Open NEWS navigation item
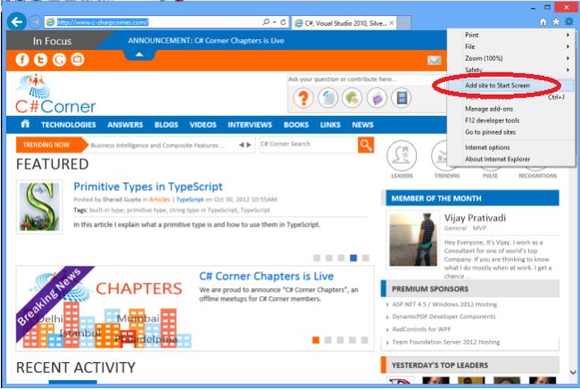580x389 pixels. click(x=362, y=125)
